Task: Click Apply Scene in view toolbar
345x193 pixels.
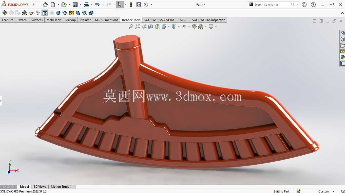Action: click(x=201, y=27)
